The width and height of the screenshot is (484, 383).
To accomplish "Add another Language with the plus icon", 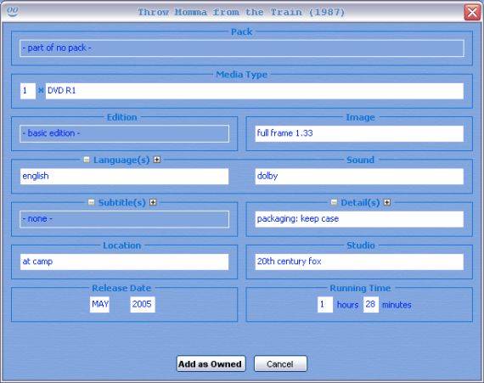I will pyautogui.click(x=157, y=160).
